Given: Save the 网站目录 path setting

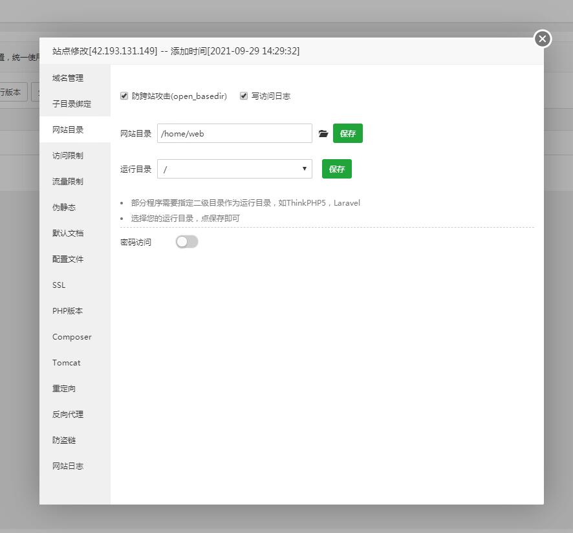Looking at the screenshot, I should coord(347,134).
